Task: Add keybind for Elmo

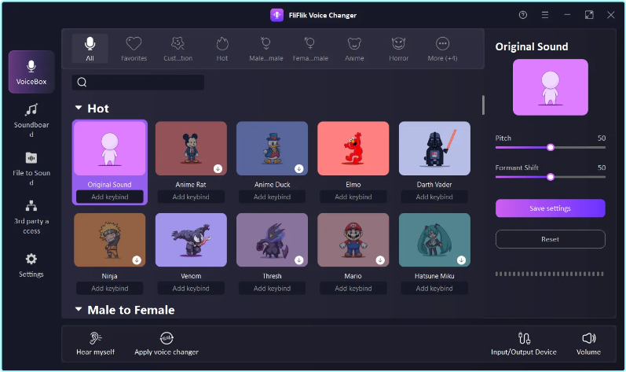Action: coord(353,197)
